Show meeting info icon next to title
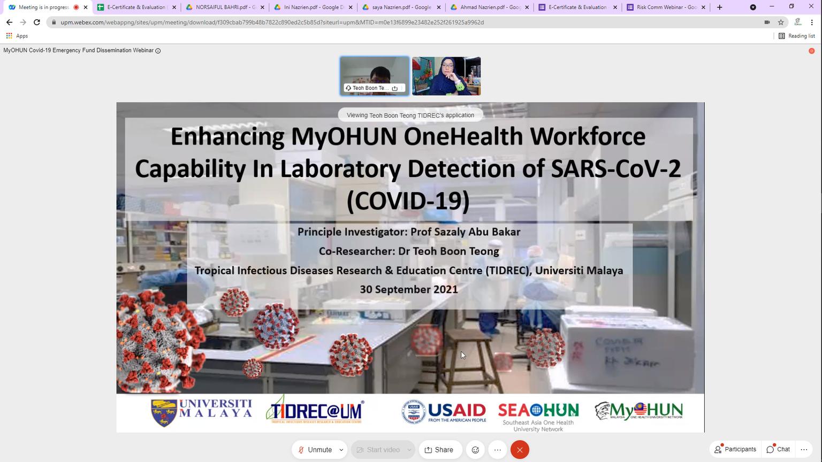 click(x=158, y=51)
